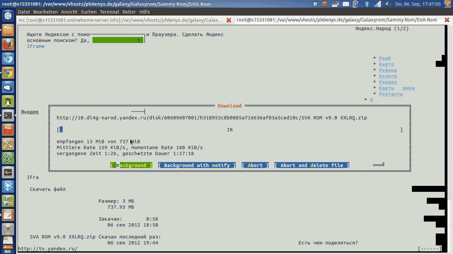Open Thunderbird mail from the launcher
Screen dimensions: 453x254
pyautogui.click(x=8, y=87)
